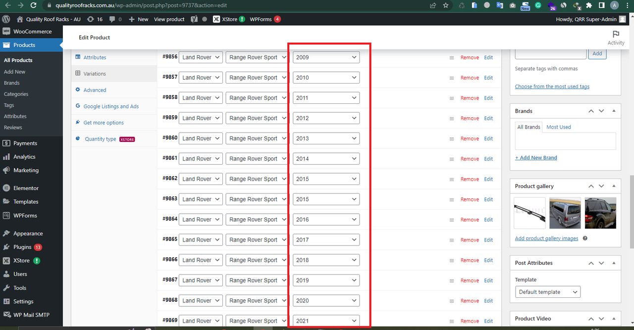Open Land Rover dropdown for variation #9857
The height and width of the screenshot is (330, 634).
point(201,78)
